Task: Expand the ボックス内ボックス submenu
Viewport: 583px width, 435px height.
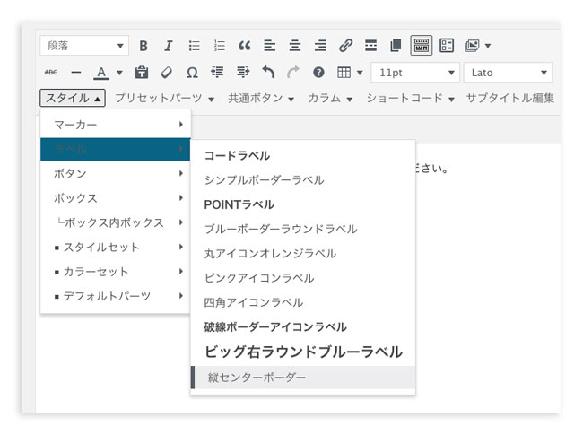Action: point(116,222)
